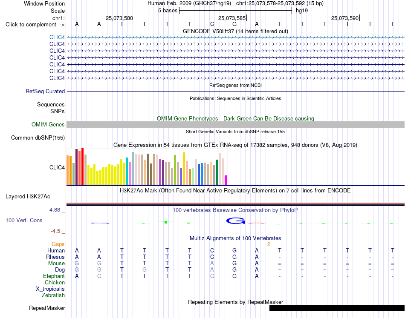Click the 25,073,590 position marker
The width and height of the screenshot is (405, 318).
(345, 18)
